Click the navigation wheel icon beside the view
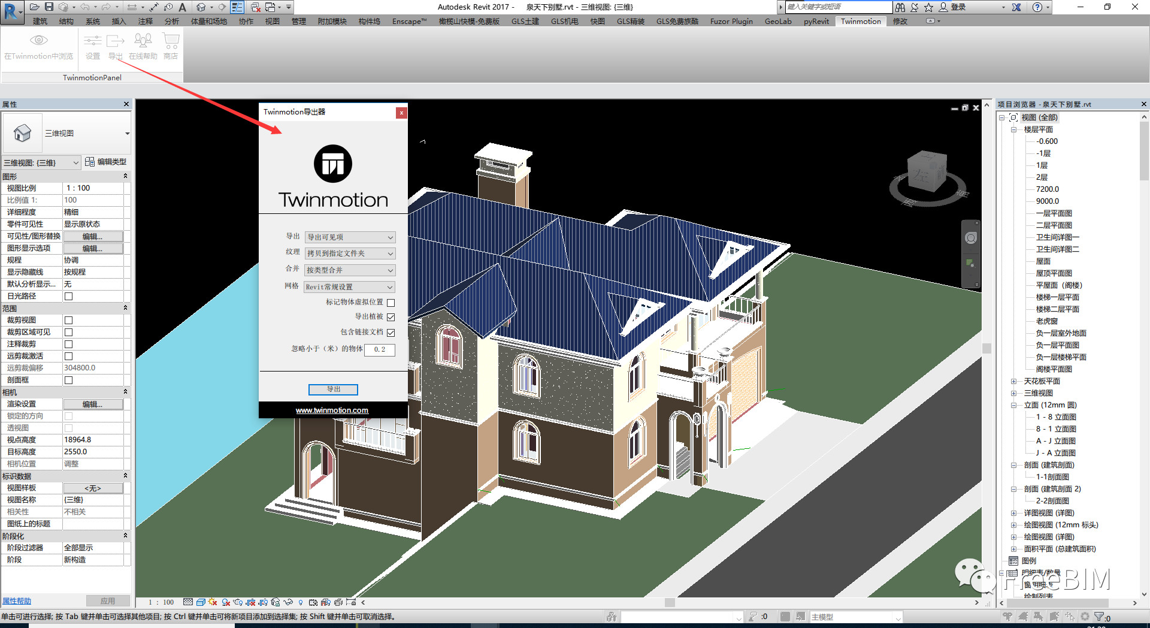1150x628 pixels. 970,238
